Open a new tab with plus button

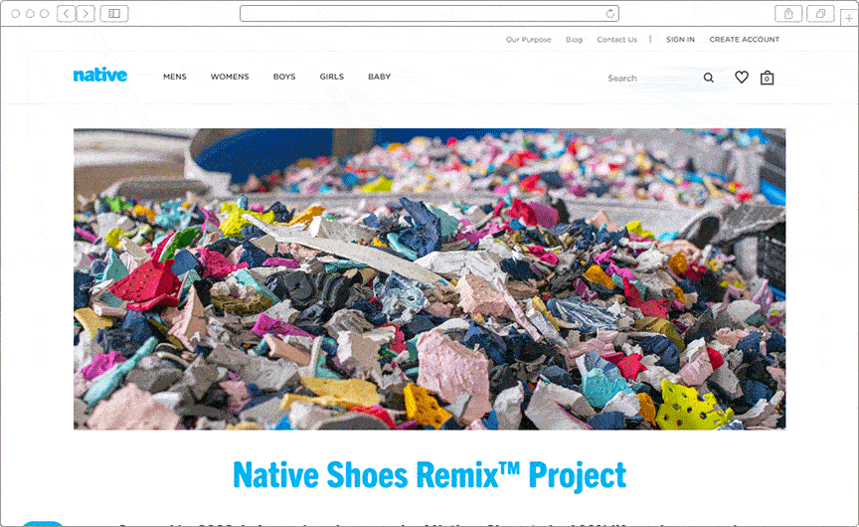(849, 18)
